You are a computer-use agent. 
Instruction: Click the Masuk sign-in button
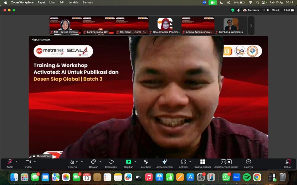(x=276, y=10)
